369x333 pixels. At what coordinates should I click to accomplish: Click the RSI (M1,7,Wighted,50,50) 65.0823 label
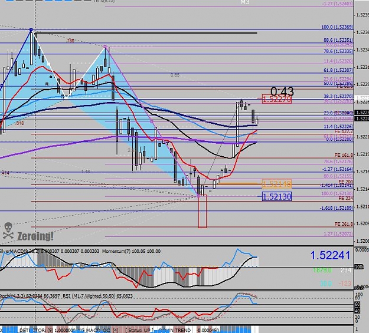[x=97, y=296]
